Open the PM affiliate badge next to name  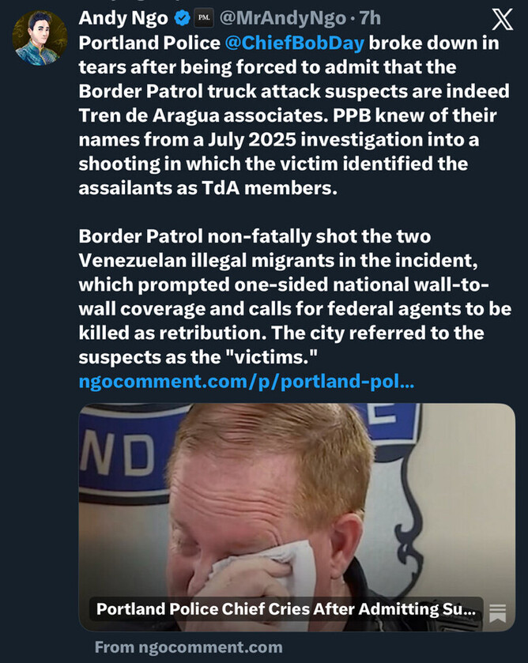[205, 18]
